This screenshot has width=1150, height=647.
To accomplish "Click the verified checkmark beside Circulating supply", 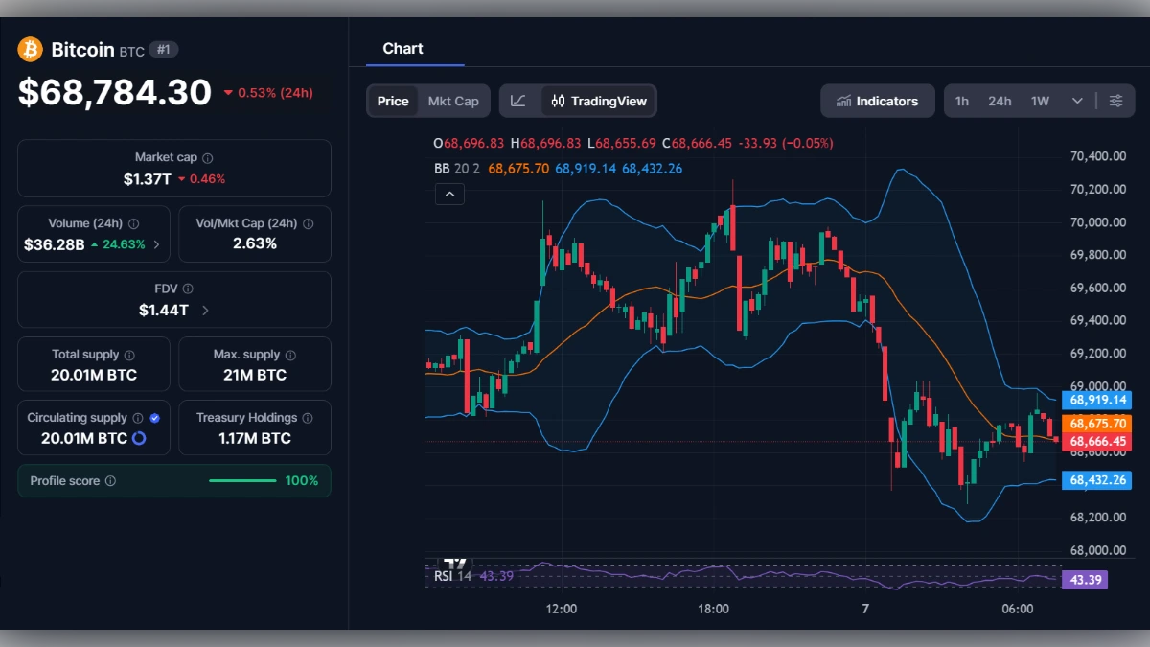I will (155, 417).
